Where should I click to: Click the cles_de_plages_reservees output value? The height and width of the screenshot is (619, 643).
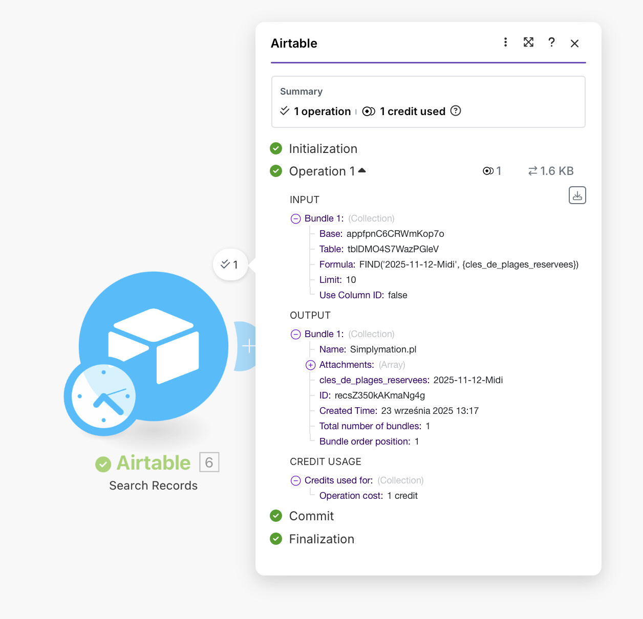point(468,380)
